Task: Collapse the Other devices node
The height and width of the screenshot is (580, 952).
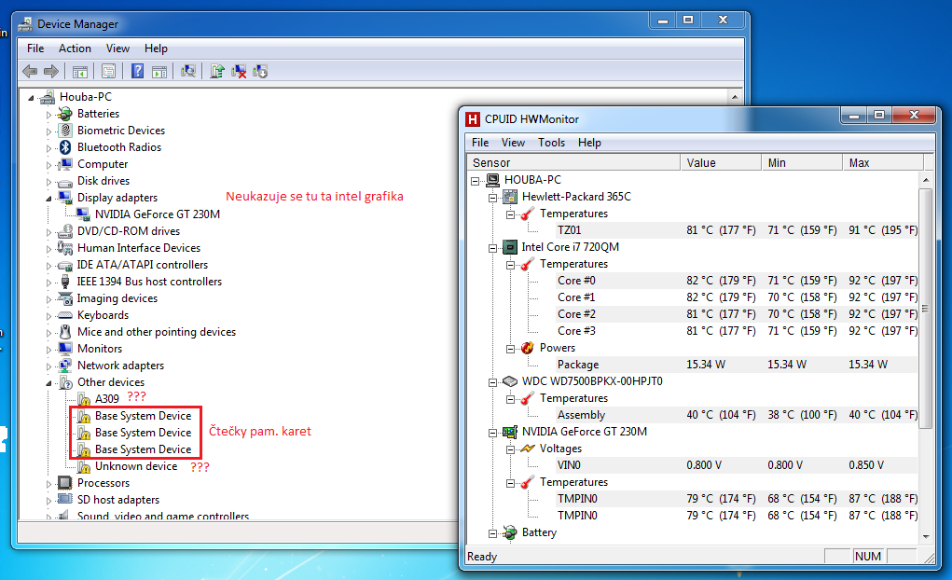Action: click(48, 382)
